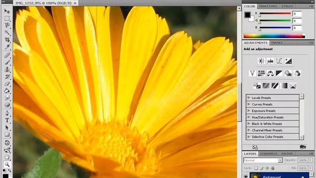Select the Healing Brush tool
Viewport: 316px width, 178px height.
[x=7, y=55]
